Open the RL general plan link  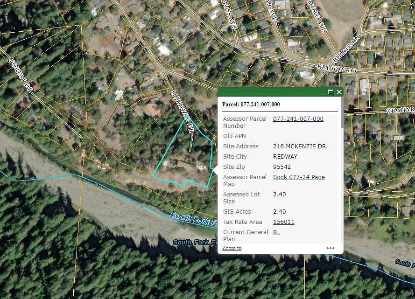click(x=276, y=232)
